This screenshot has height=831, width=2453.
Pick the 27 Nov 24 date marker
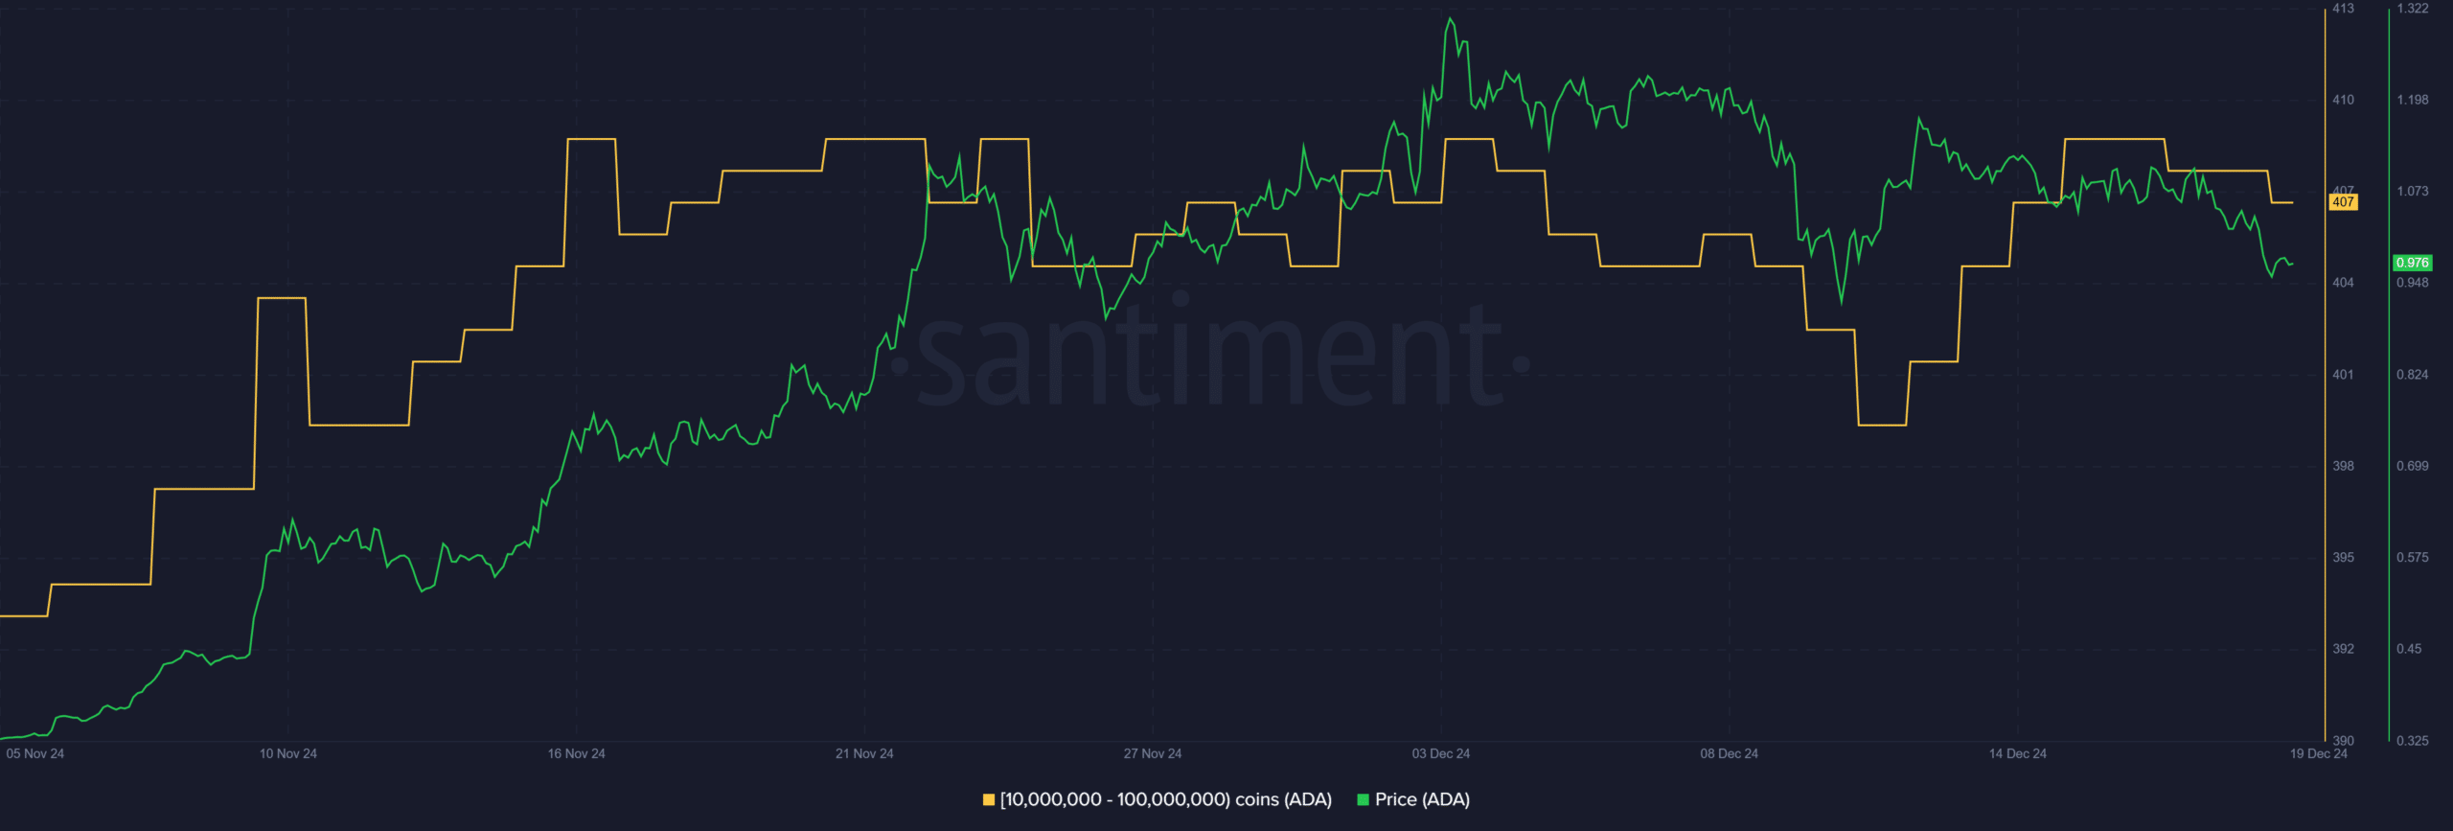[x=1153, y=753]
